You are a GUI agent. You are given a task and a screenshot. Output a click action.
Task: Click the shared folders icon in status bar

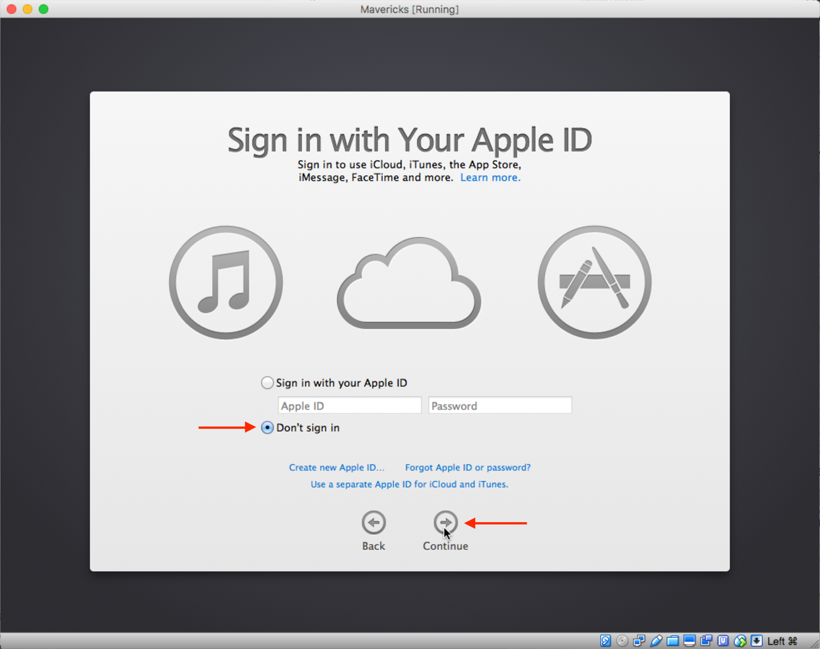click(x=673, y=641)
